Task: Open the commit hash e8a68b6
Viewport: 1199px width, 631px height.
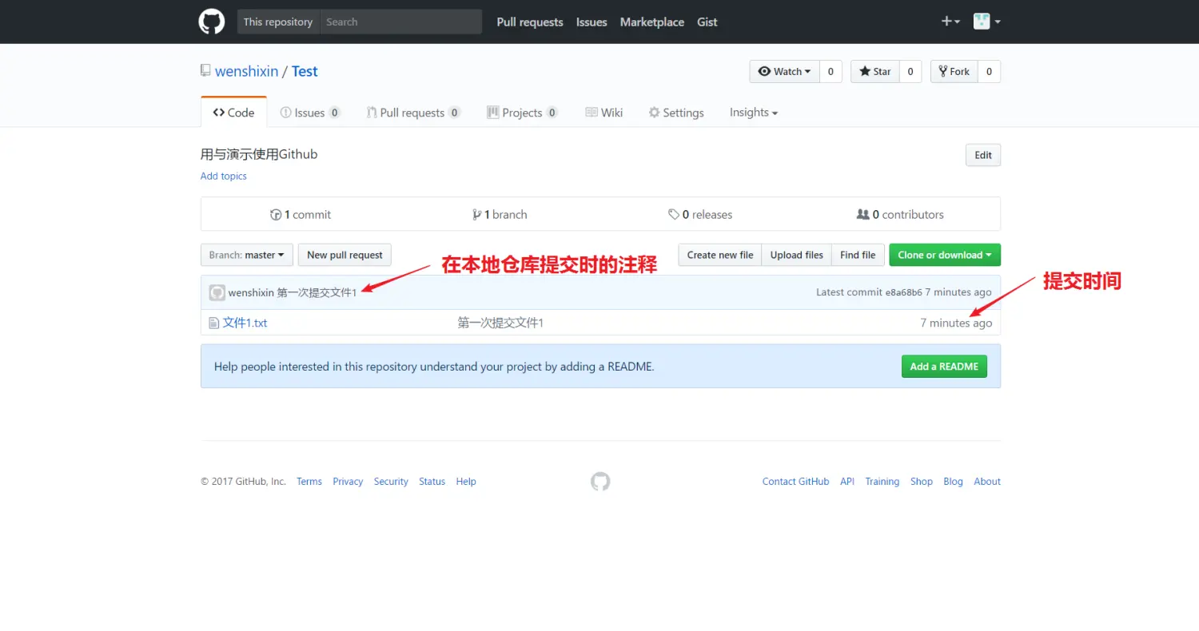Action: [903, 292]
